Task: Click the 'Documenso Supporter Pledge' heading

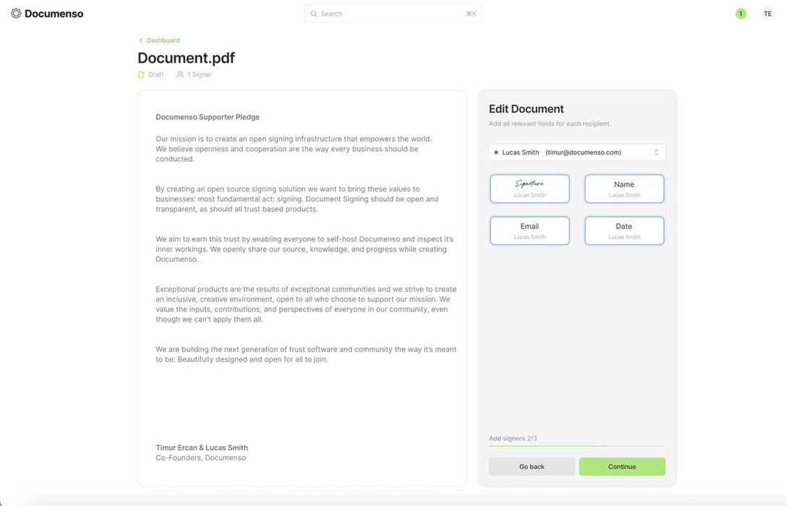Action: [208, 116]
